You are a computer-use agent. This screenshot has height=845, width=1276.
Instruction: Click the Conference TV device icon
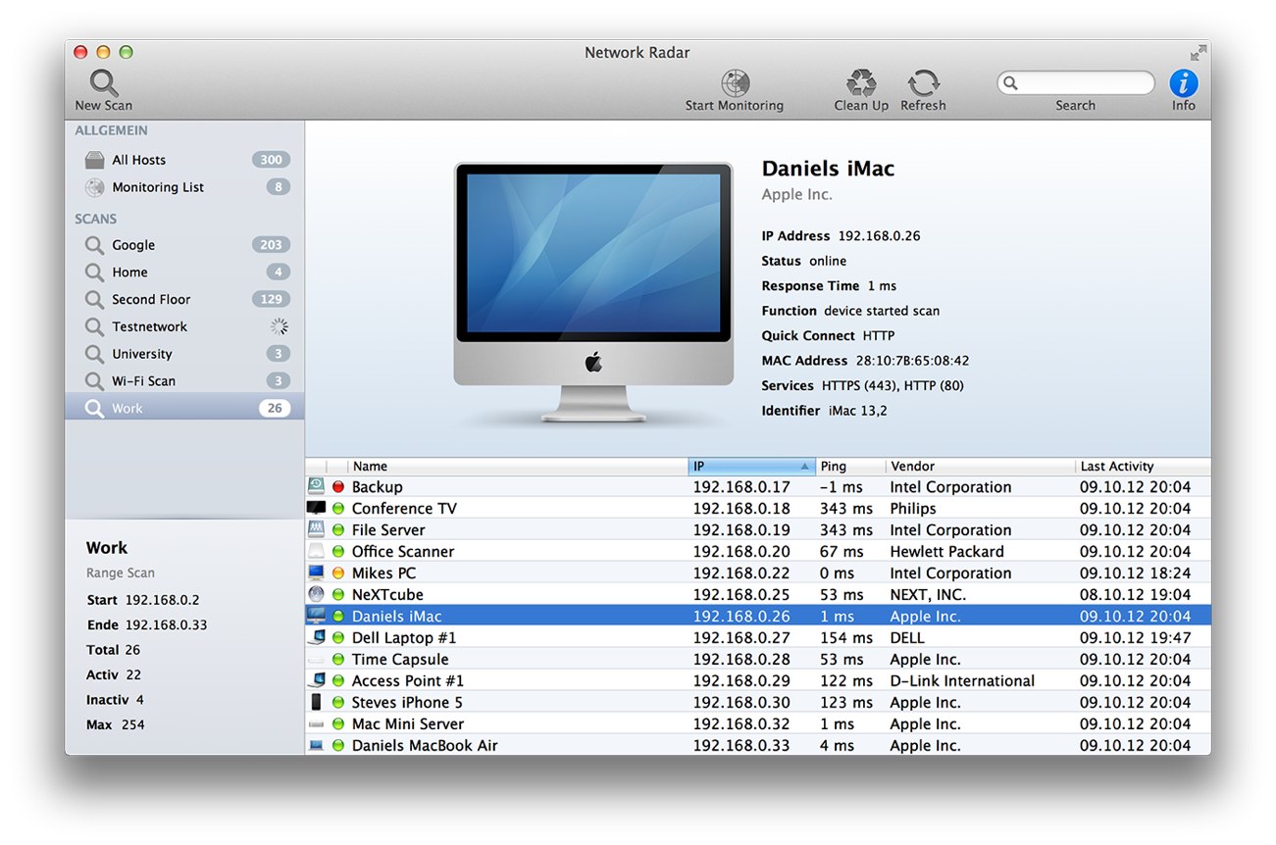pyautogui.click(x=316, y=508)
